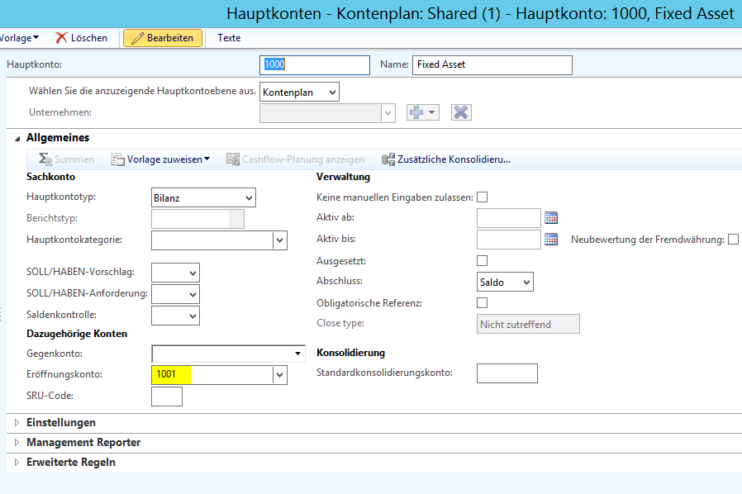This screenshot has width=742, height=494.
Task: Click the X remove button beside Unternehmen
Action: tap(461, 112)
